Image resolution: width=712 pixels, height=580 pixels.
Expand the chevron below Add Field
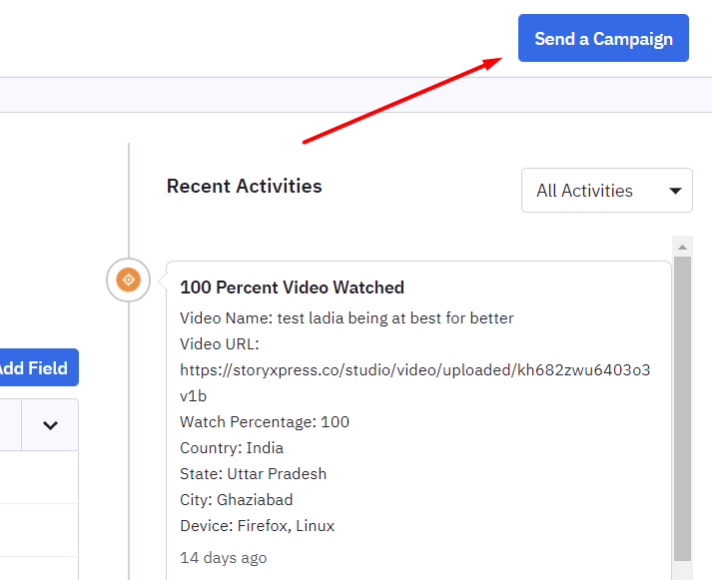50,425
